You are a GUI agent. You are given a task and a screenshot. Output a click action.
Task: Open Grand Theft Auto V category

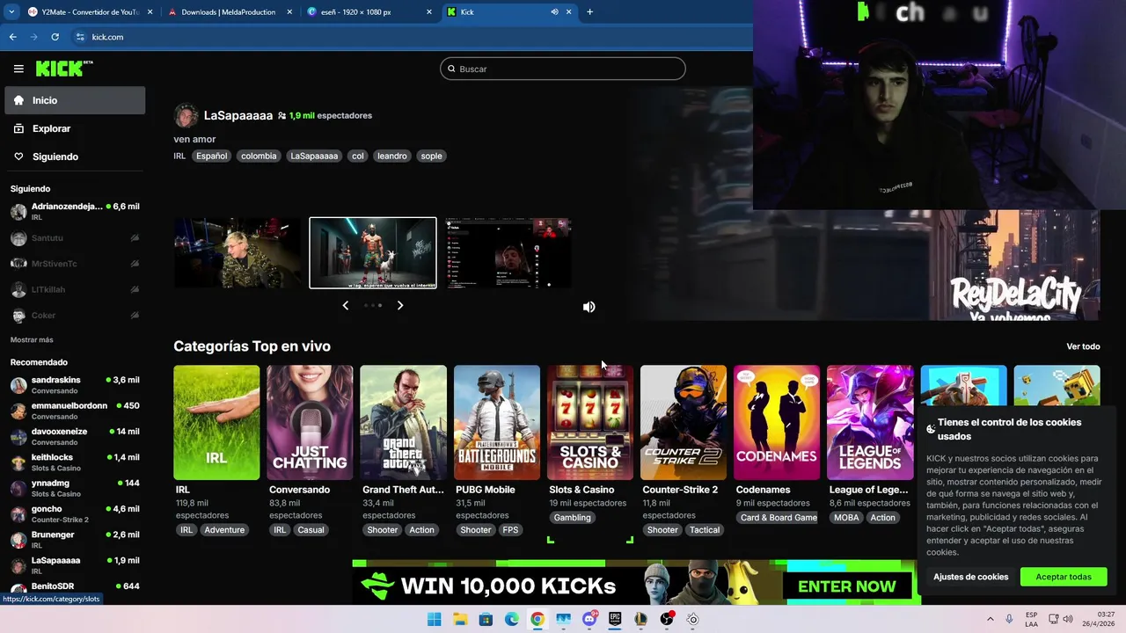(x=403, y=423)
